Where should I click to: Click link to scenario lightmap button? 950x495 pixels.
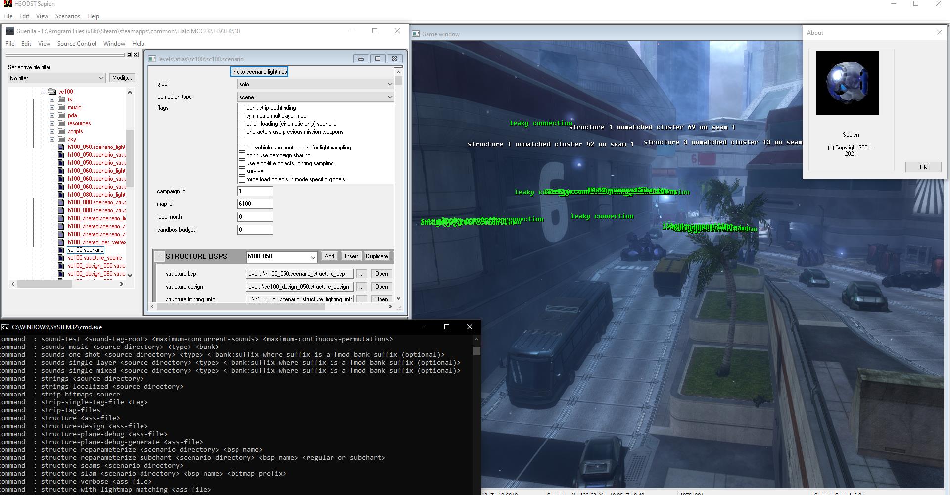pyautogui.click(x=259, y=72)
